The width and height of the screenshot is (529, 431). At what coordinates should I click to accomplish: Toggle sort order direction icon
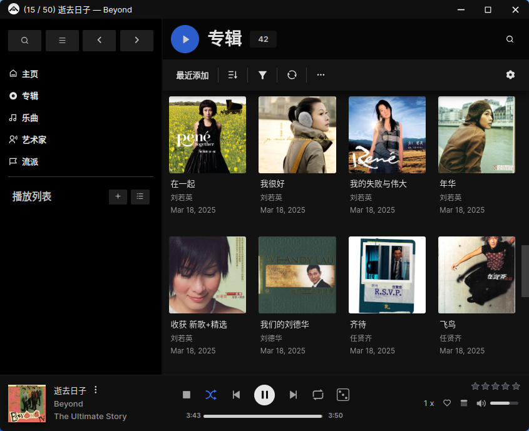[233, 75]
